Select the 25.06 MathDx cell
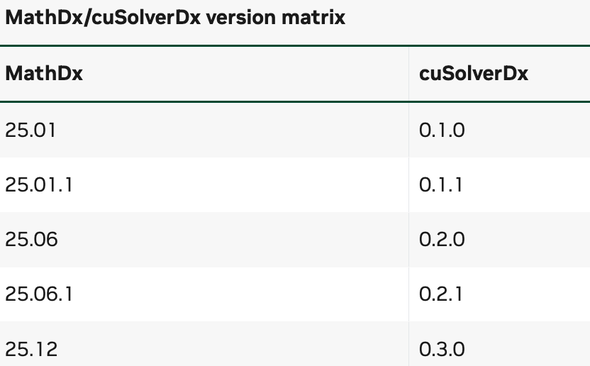Screen dimensions: 590x366 pyautogui.click(x=31, y=240)
